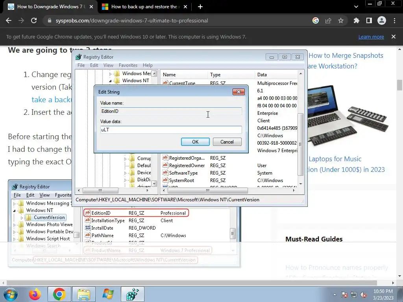Click the tree pane scroll-down arrow

tap(154, 183)
